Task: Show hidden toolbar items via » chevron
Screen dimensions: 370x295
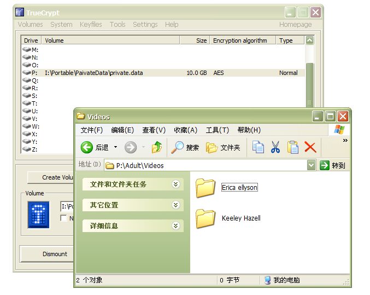Action: pyautogui.click(x=345, y=141)
